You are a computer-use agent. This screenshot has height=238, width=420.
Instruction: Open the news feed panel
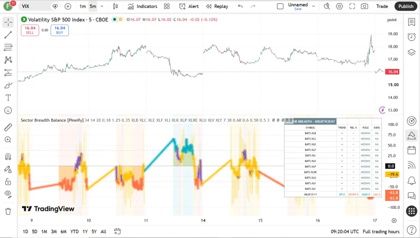tap(412, 165)
